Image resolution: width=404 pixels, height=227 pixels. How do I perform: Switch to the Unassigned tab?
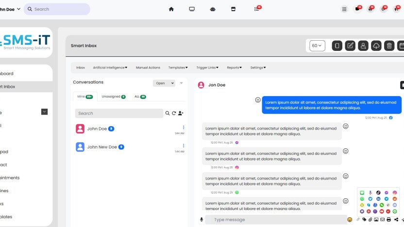pyautogui.click(x=114, y=97)
